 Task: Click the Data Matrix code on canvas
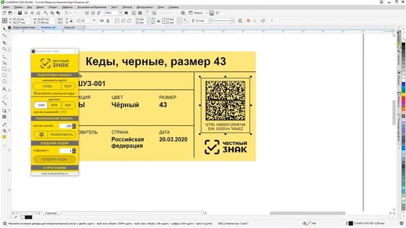click(x=226, y=100)
